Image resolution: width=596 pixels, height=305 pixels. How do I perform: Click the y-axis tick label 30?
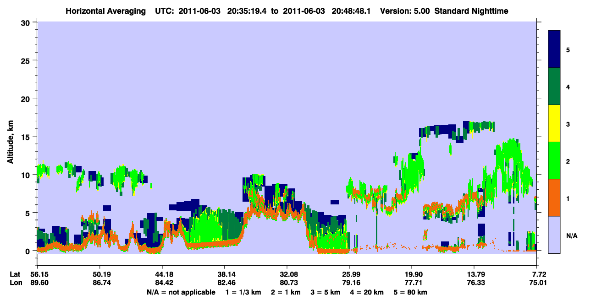coord(27,22)
